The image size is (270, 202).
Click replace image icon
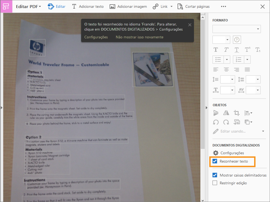click(237, 122)
